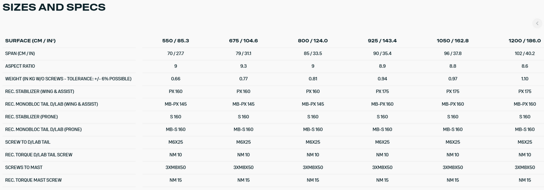
Task: Select the 800 / 124.0 size column header
Action: pos(313,41)
